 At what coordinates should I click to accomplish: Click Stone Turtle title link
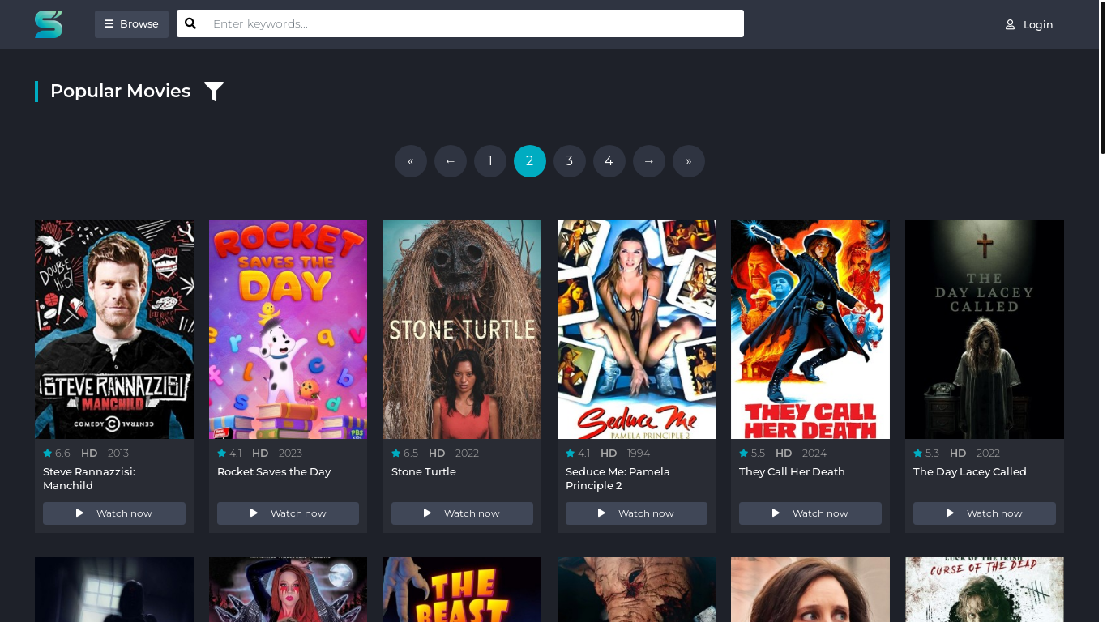(424, 471)
